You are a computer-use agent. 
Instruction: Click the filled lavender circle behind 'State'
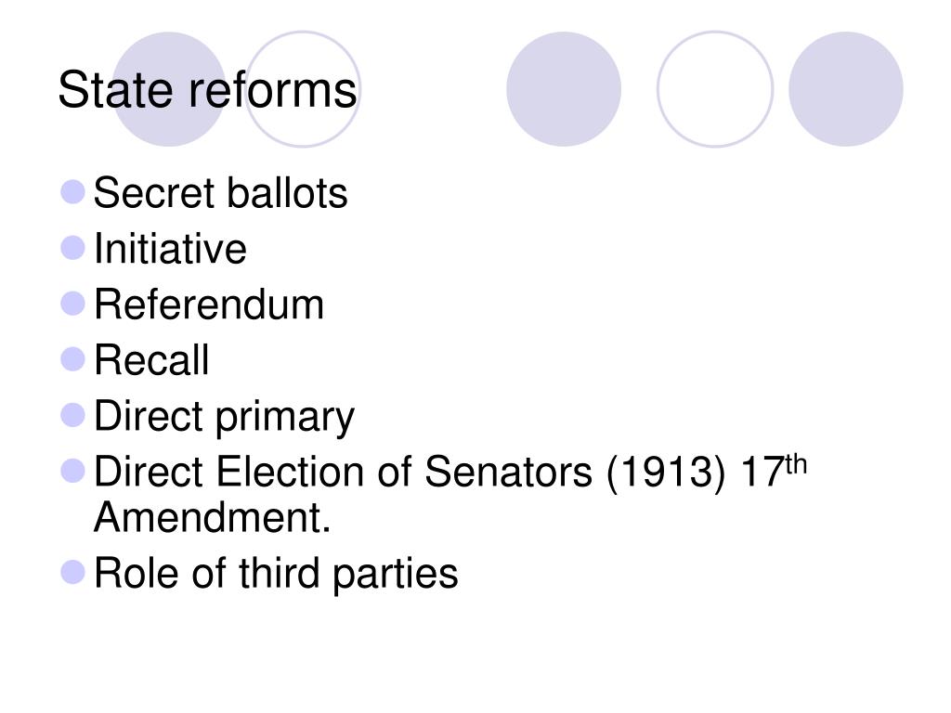pyautogui.click(x=169, y=89)
